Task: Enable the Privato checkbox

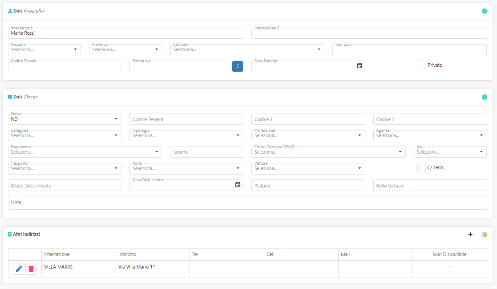Action: click(422, 65)
